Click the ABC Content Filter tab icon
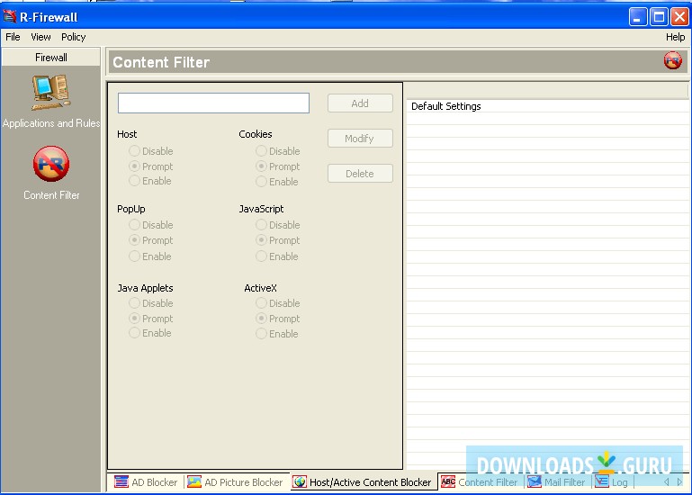This screenshot has width=692, height=495. click(448, 481)
